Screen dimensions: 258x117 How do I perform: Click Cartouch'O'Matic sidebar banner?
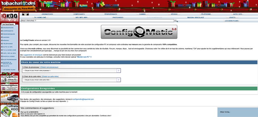click(x=9, y=88)
